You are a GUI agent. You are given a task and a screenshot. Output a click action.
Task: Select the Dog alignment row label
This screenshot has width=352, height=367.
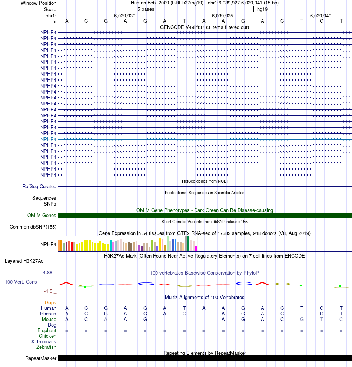52,325
